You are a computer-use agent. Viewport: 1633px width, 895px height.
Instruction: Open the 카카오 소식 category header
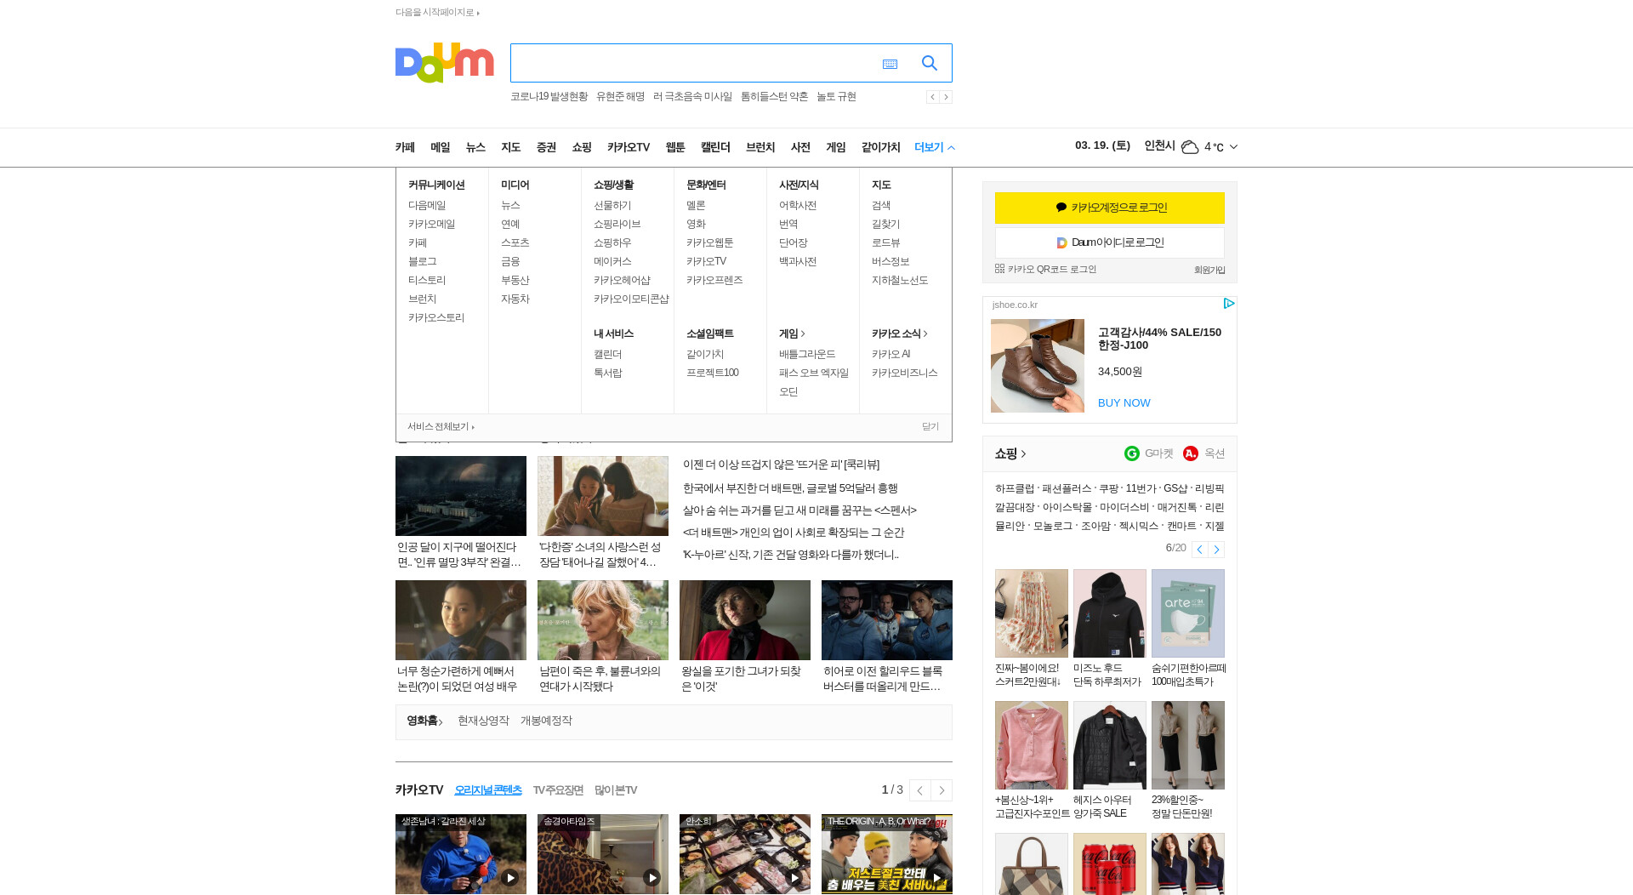pos(900,333)
